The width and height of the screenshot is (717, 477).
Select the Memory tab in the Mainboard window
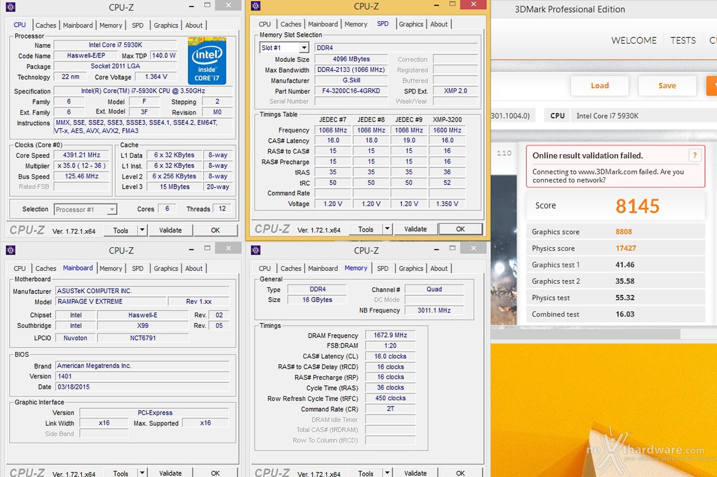(x=111, y=268)
